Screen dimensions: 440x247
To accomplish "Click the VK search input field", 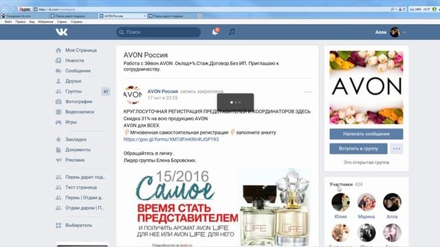I will (159, 32).
